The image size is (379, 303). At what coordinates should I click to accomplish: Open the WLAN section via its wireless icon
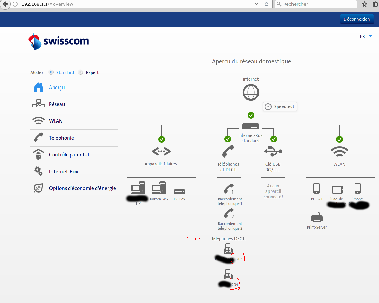tap(38, 121)
